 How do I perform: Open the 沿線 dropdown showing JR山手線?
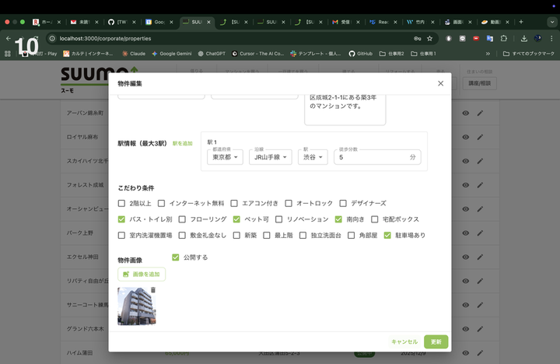click(271, 157)
